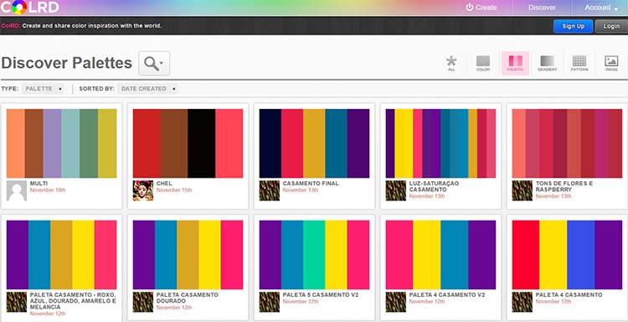Click the lavender stripe in MULTI palette
This screenshot has width=628, height=322.
pos(52,143)
